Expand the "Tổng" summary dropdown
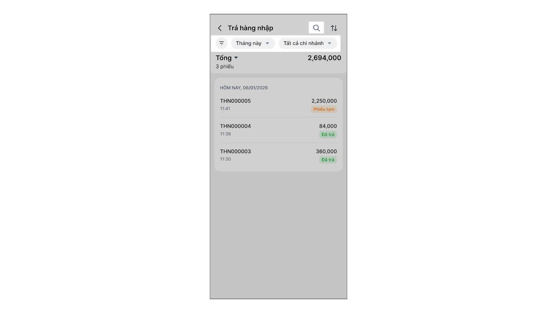557x313 pixels. (x=227, y=58)
